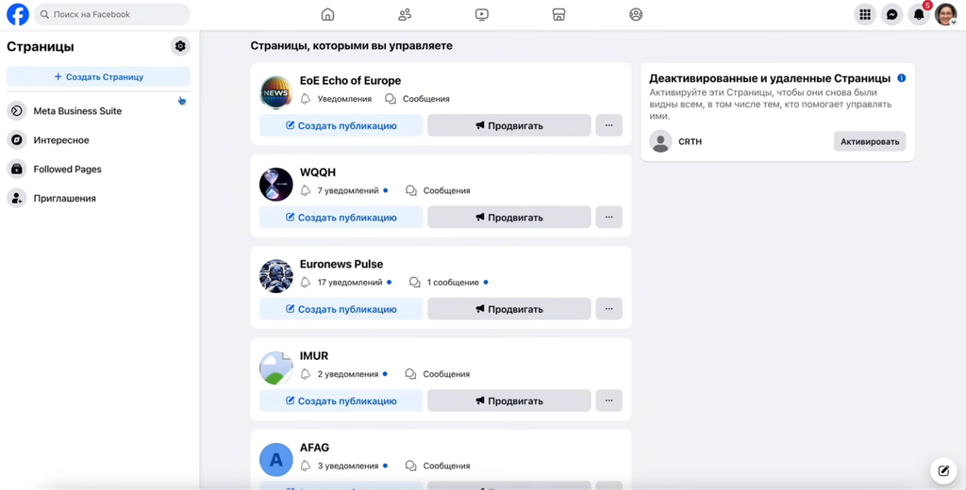Click the Home icon in top navigation

pyautogui.click(x=327, y=14)
